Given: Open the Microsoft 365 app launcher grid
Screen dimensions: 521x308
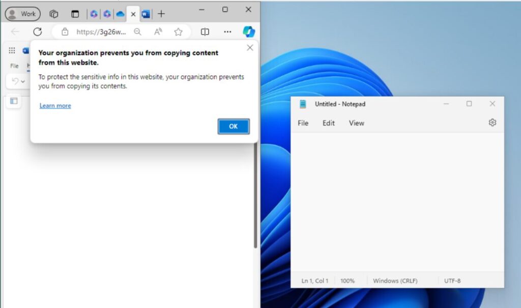Looking at the screenshot, I should (x=11, y=50).
